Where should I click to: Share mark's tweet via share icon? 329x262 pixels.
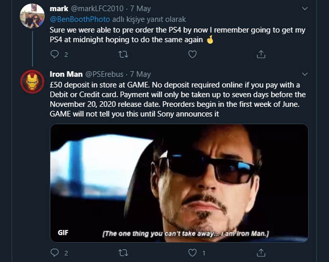[261, 54]
